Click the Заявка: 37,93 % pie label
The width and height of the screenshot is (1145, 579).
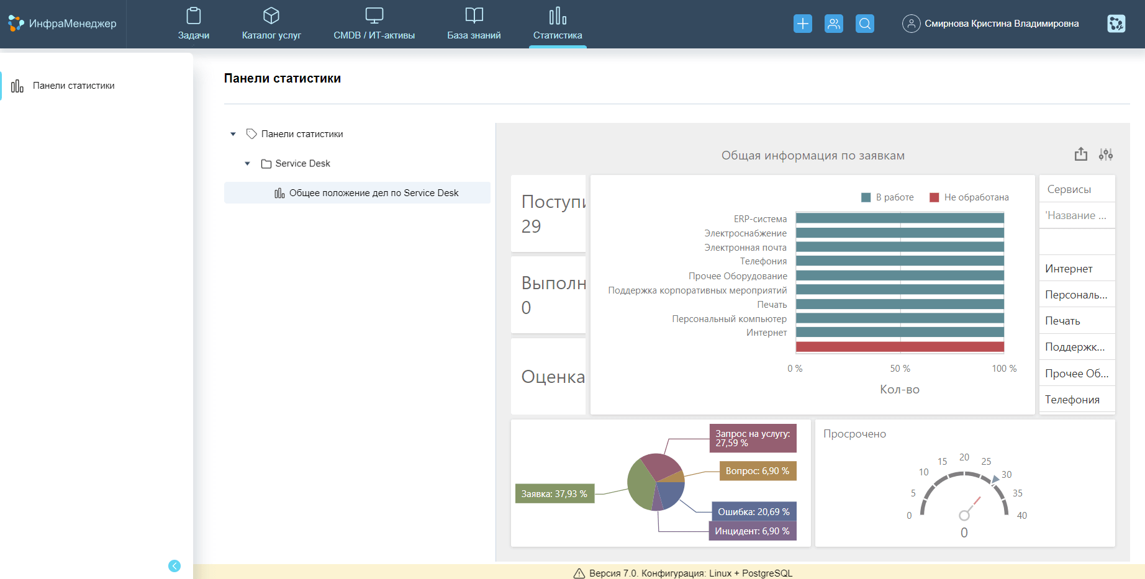[554, 494]
